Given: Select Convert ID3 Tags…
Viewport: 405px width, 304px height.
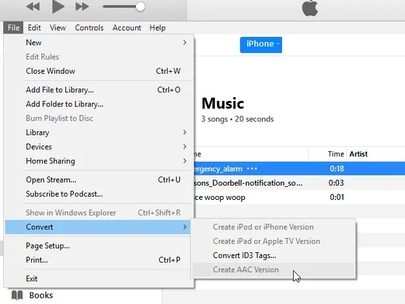Looking at the screenshot, I should 273,255.
